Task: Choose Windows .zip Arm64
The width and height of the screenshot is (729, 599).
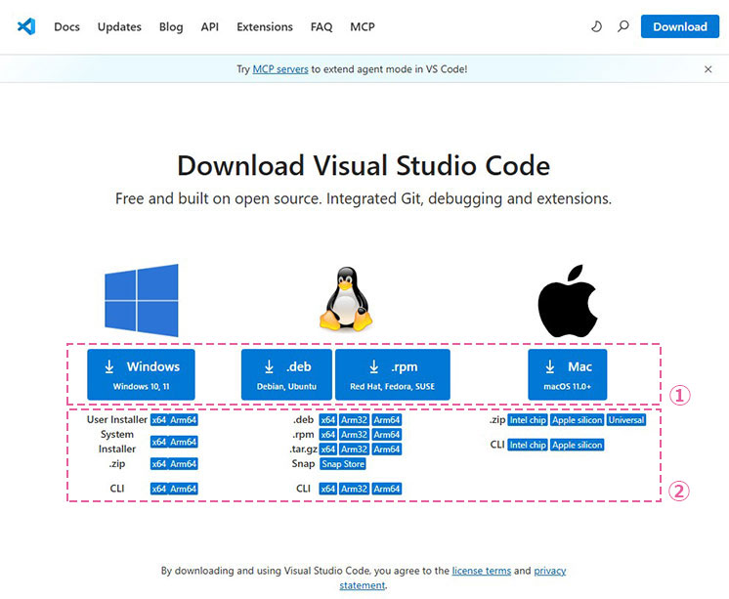Action: (x=183, y=464)
